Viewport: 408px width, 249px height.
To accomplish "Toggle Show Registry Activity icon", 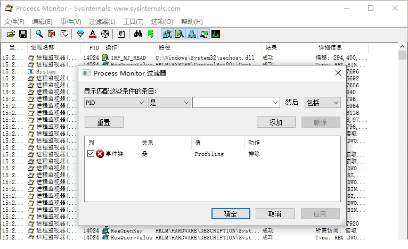I will (167, 34).
